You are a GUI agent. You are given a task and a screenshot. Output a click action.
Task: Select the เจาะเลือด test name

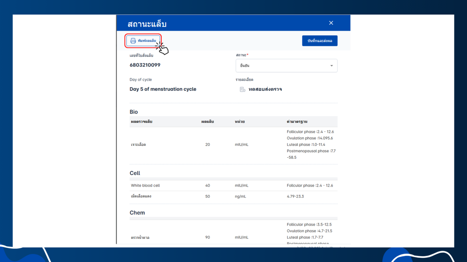(x=138, y=145)
